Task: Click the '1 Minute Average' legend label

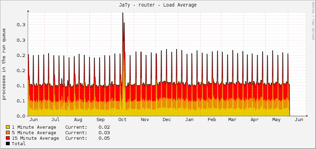Action: (34, 127)
